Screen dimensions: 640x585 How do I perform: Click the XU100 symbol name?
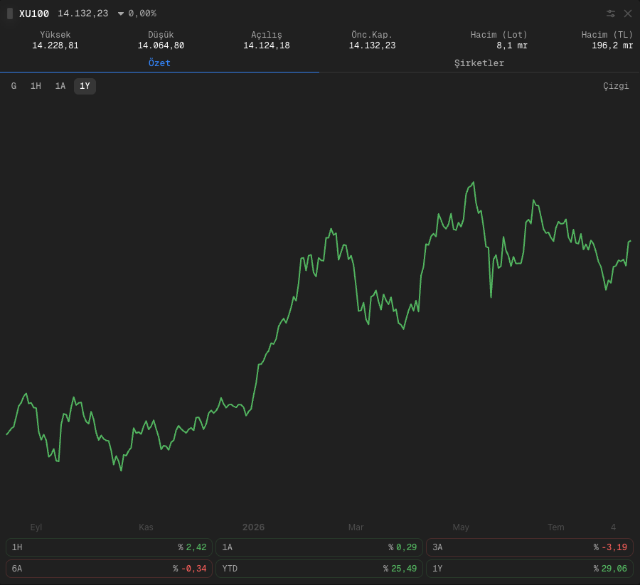(34, 14)
